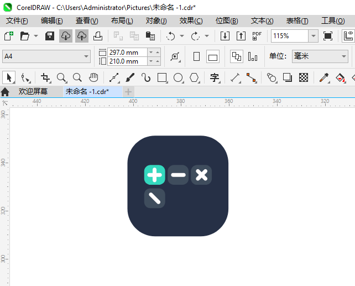Image resolution: width=355 pixels, height=286 pixels.
Task: Click the page width field 297.0 mm
Action: click(127, 53)
